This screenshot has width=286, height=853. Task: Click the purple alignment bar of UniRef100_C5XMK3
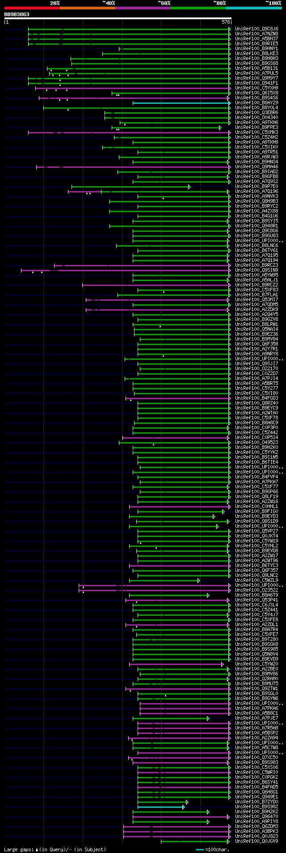(129, 132)
